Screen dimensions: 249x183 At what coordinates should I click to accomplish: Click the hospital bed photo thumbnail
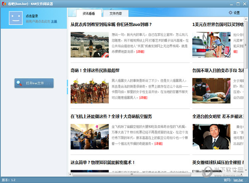(211, 91)
